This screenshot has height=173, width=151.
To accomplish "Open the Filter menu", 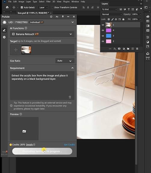I will pyautogui.click(x=48, y=2).
